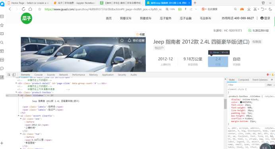The height and width of the screenshot is (149, 275).
Task: Expand the div class product-detail node
Action: pyautogui.click(x=16, y=83)
